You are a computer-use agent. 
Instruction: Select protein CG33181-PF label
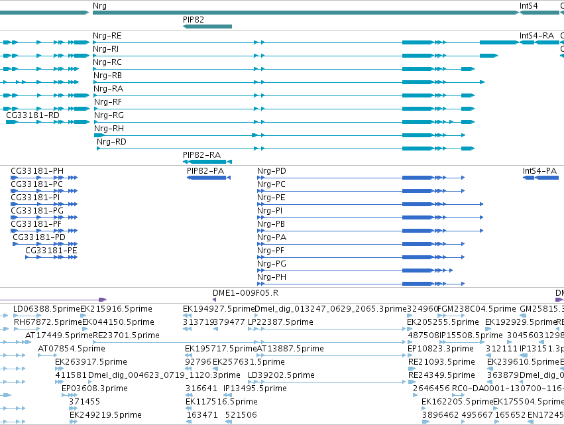tap(36, 224)
